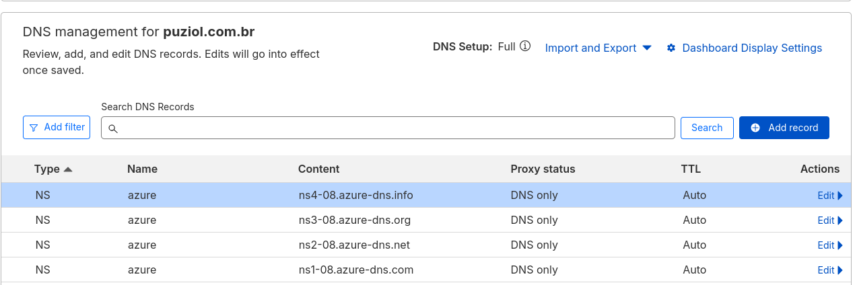
Task: Click the magnifier icon in search box
Action: (x=113, y=128)
